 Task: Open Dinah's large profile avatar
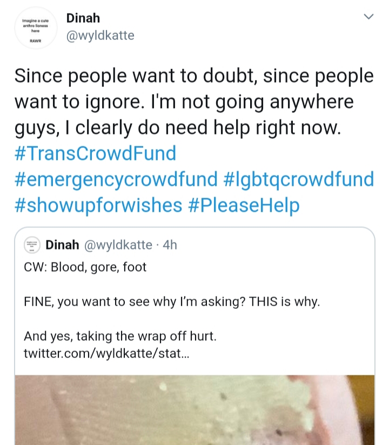point(36,28)
